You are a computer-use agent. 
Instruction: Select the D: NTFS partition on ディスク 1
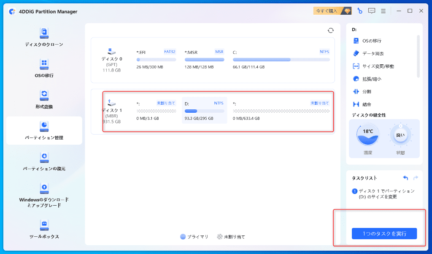point(205,110)
